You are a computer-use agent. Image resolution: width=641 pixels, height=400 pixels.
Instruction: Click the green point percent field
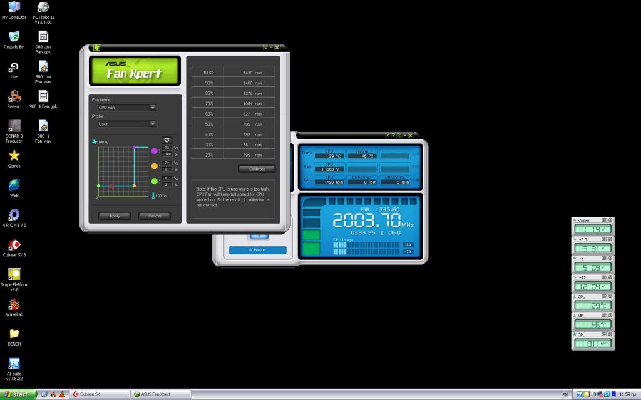click(x=167, y=184)
